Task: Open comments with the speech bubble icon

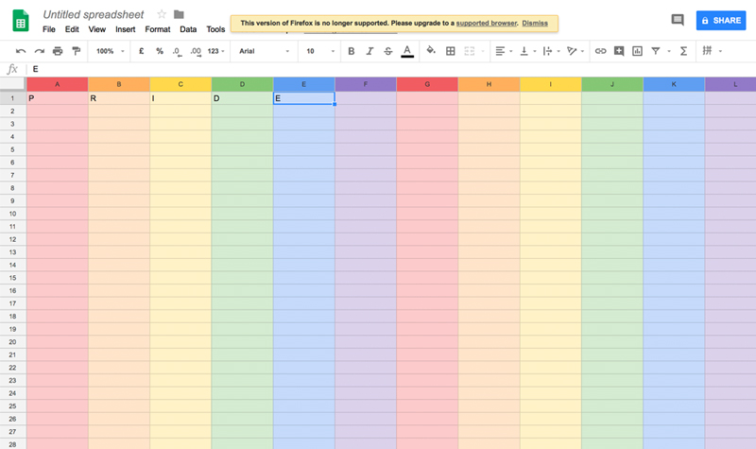Action: click(x=677, y=20)
